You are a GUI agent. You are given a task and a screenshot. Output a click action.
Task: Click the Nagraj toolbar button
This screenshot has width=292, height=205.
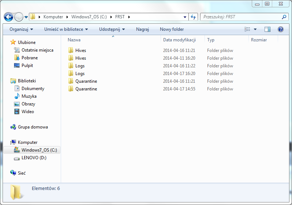(142, 29)
